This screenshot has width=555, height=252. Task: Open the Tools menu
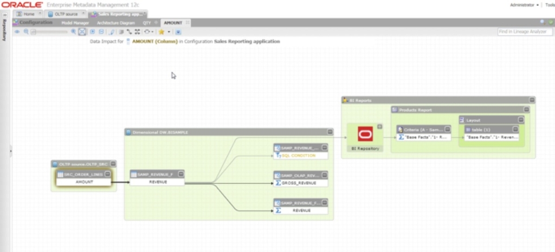coord(550,5)
